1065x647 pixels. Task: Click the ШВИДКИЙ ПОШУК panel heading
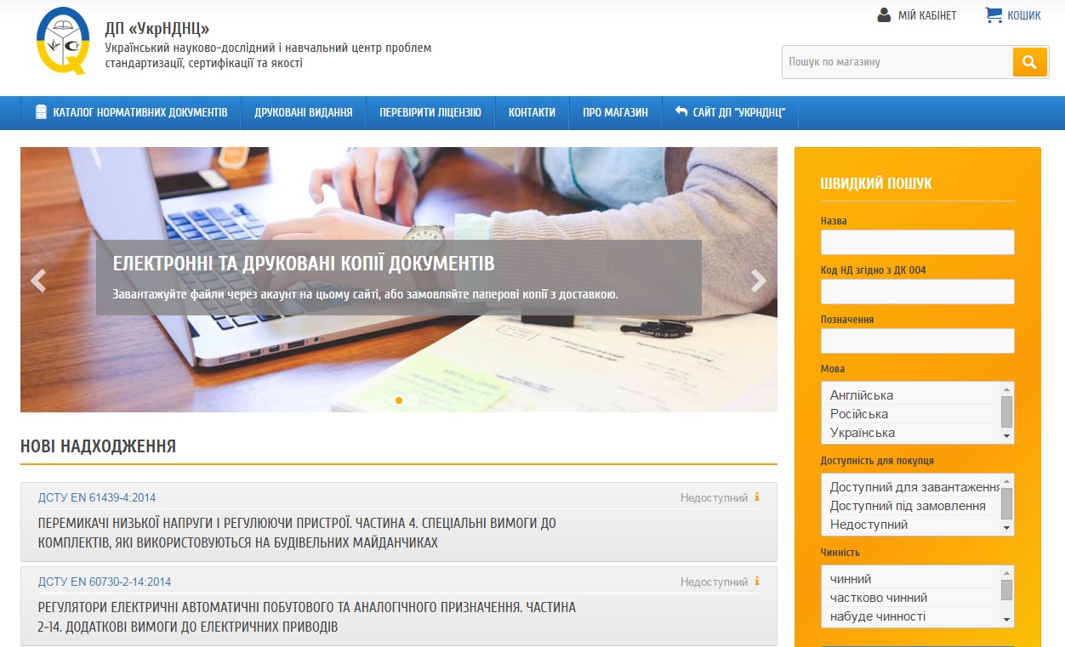click(876, 184)
